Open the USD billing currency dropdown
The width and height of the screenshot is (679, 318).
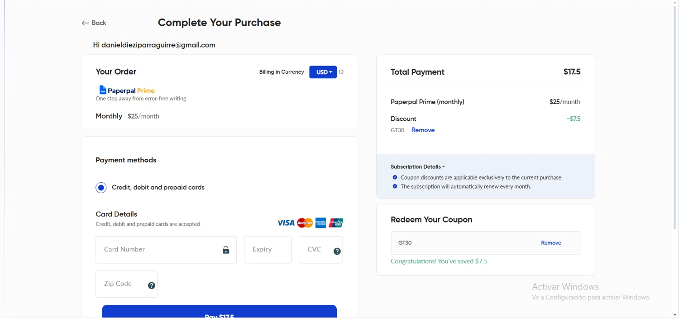click(323, 72)
